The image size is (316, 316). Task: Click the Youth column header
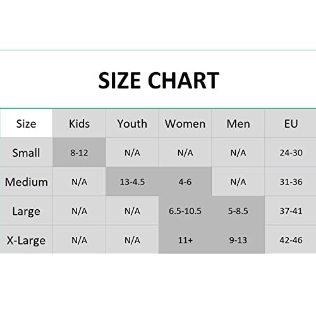pyautogui.click(x=132, y=123)
